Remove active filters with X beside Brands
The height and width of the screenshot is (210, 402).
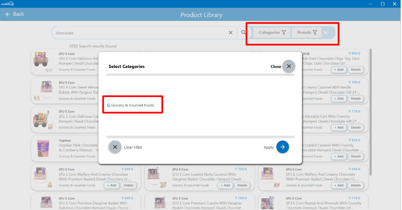coord(326,33)
